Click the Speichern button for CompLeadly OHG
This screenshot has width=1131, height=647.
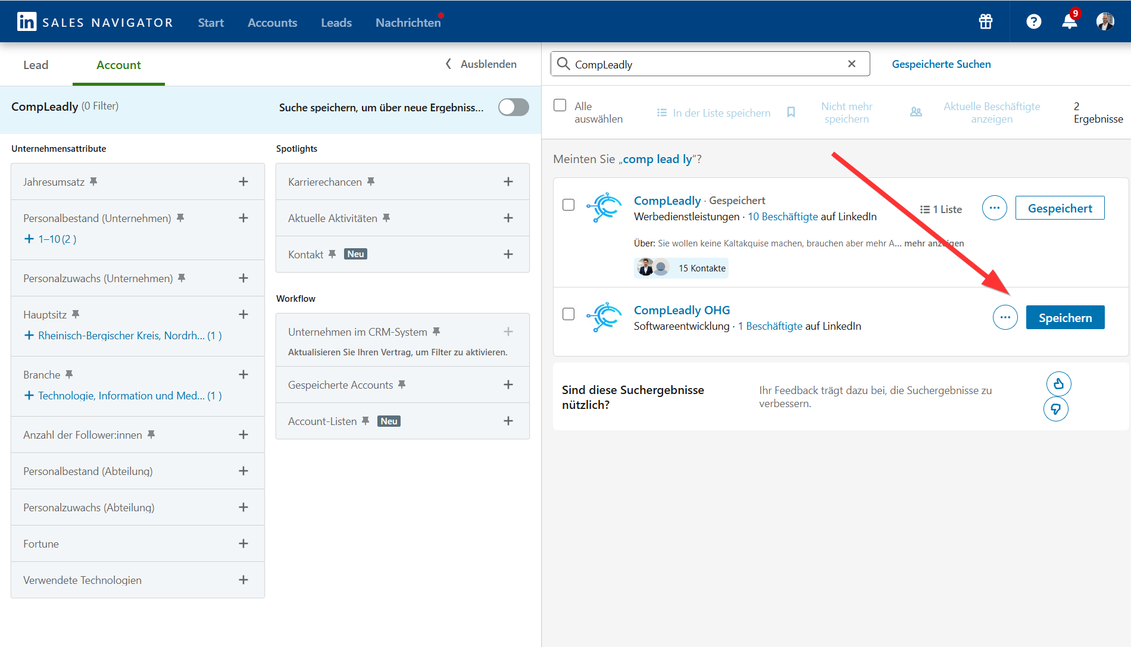[x=1066, y=317]
